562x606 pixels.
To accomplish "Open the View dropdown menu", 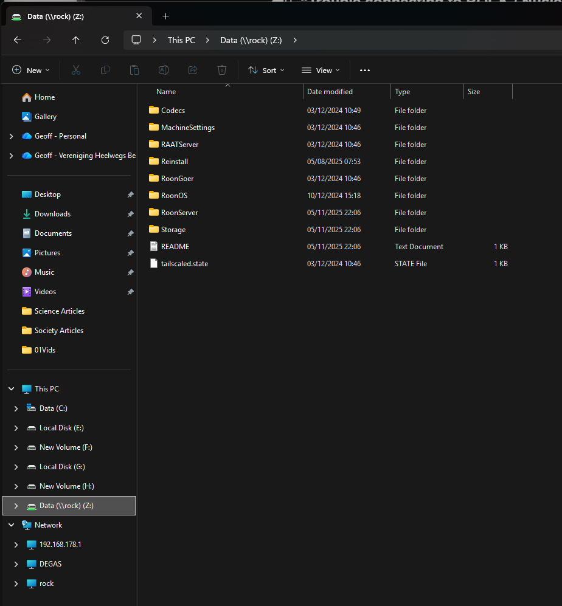I will tap(321, 71).
